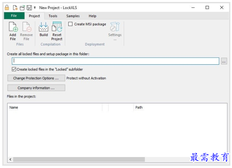232x168 pixels.
Task: Click the LockXLS padlock app icon
Action: [7, 8]
